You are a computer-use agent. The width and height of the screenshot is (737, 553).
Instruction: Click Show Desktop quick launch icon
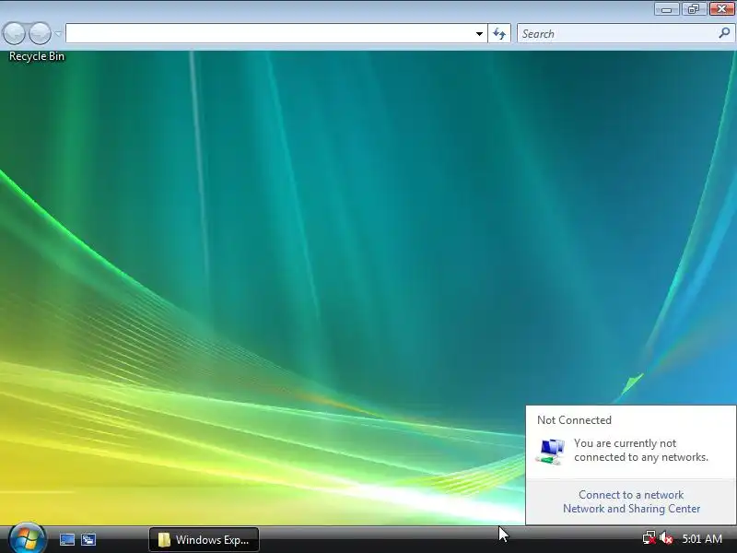click(66, 539)
